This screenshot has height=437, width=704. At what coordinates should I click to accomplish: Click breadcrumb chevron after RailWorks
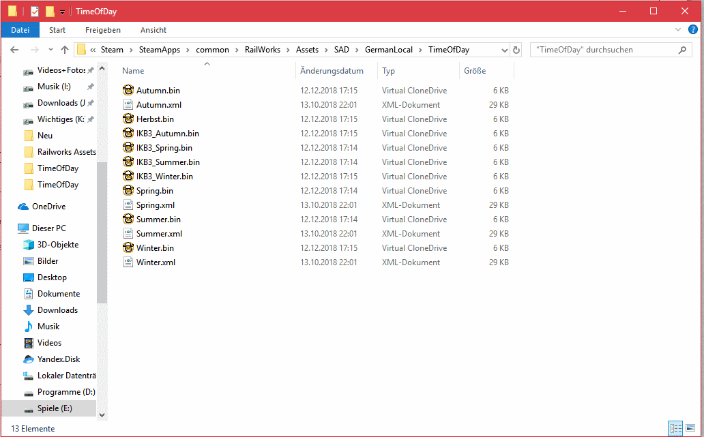point(289,50)
